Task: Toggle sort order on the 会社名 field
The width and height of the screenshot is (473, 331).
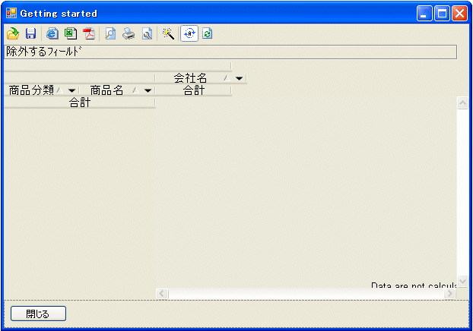Action: pyautogui.click(x=227, y=79)
